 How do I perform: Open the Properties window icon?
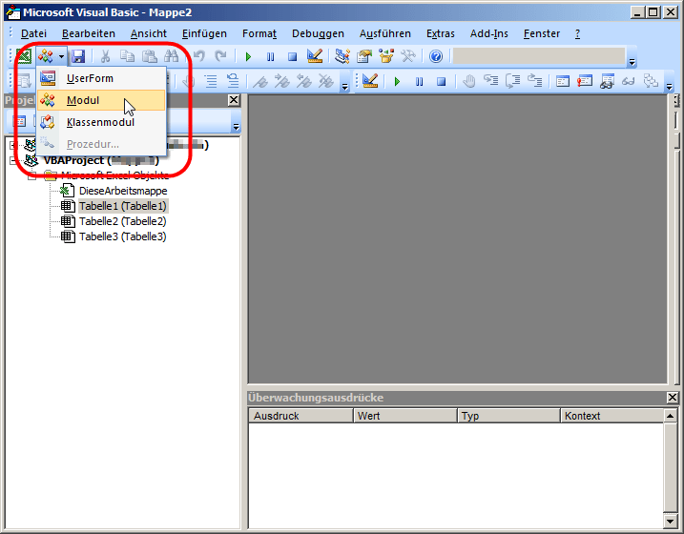point(363,56)
